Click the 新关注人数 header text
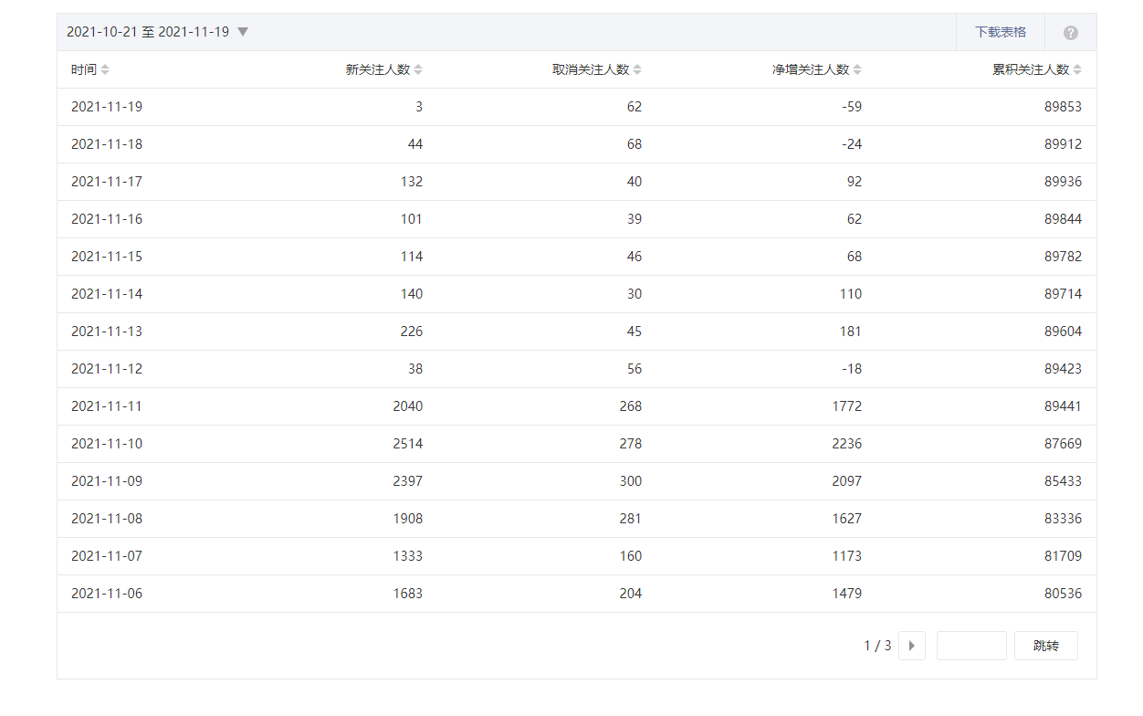The image size is (1143, 716). point(377,70)
